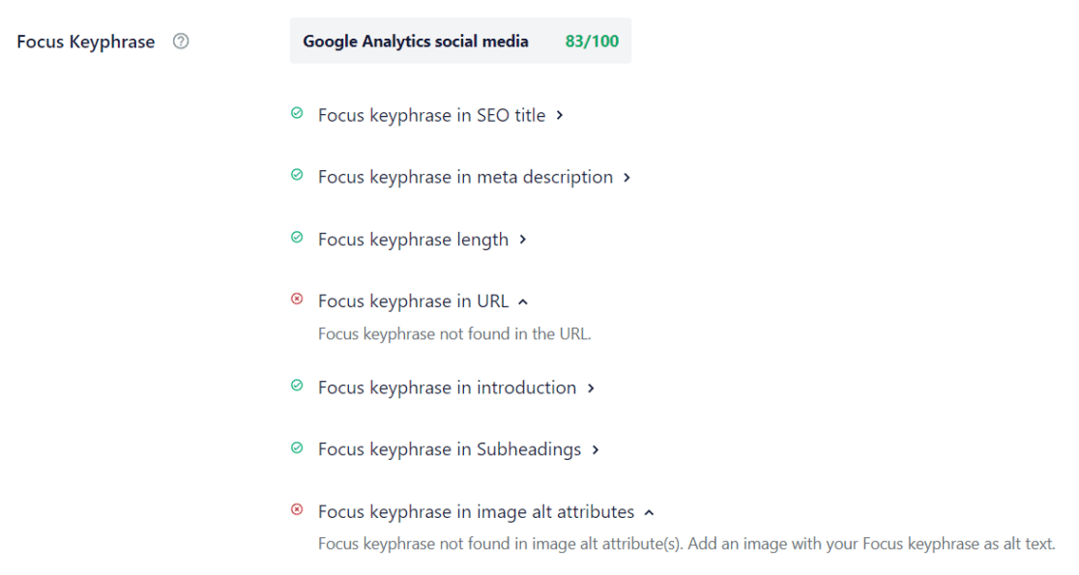
Task: Click the green check beside keyphrase length result
Action: [x=296, y=237]
